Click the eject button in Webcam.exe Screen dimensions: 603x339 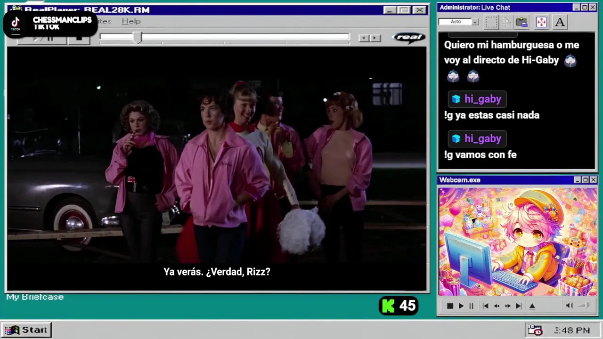532,306
